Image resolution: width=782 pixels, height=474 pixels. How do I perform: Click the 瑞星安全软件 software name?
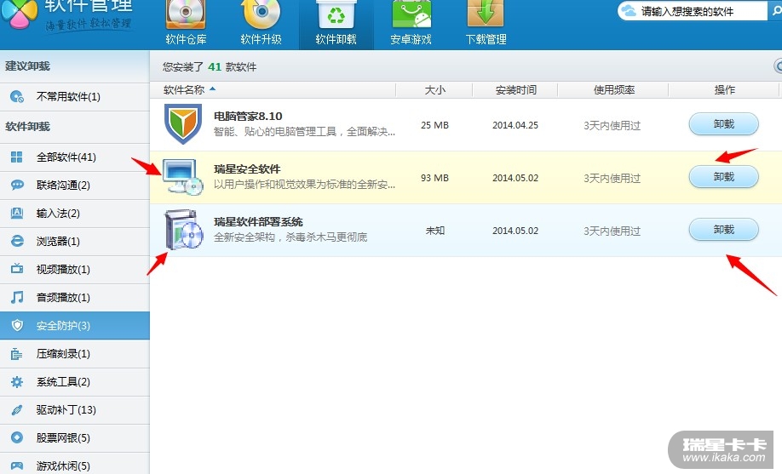pyautogui.click(x=247, y=169)
